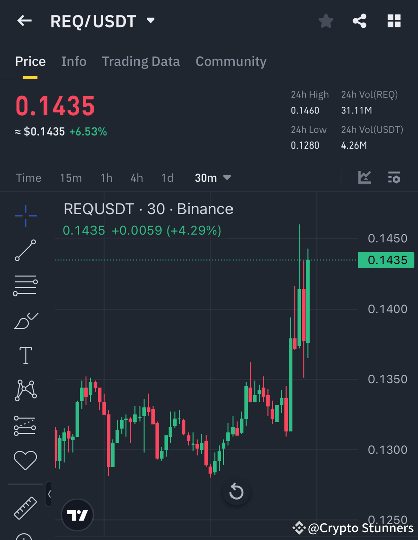Viewport: 418px width, 540px height.
Task: Select the trend line drawing tool
Action: (x=25, y=251)
